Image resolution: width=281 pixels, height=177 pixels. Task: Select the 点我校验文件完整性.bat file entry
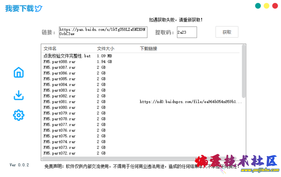pyautogui.click(x=67, y=56)
